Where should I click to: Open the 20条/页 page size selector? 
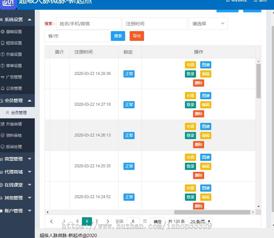(201, 221)
